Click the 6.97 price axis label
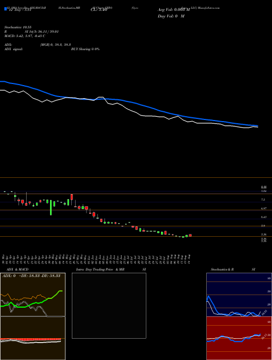Image resolution: width=272 pixels, height=360 pixels. tap(264, 208)
